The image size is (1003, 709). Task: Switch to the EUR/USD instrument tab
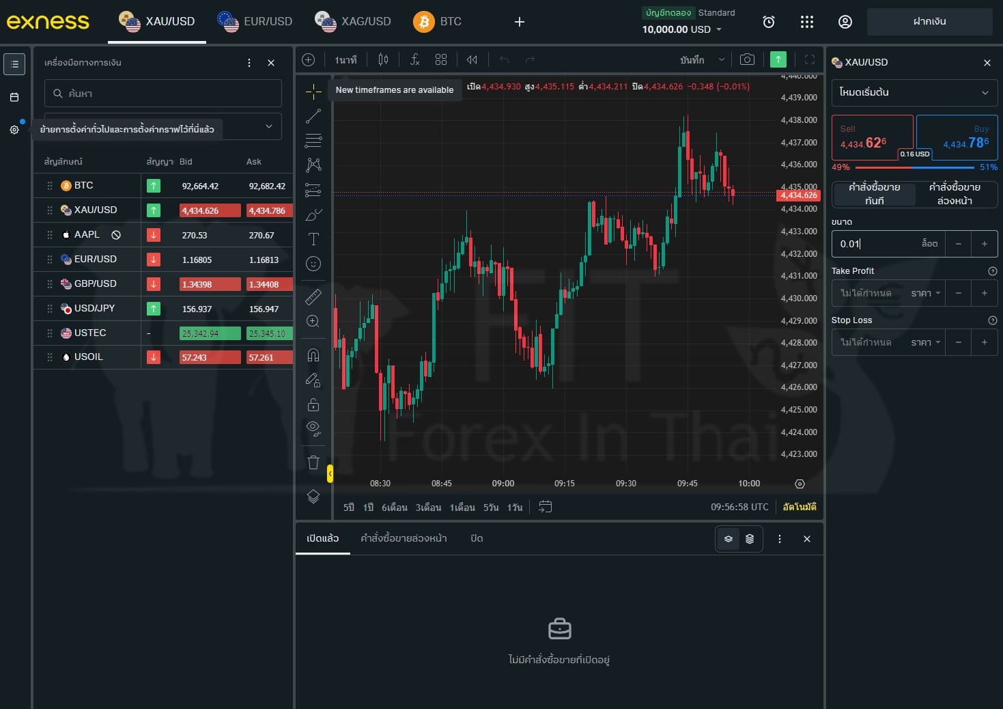[x=255, y=22]
